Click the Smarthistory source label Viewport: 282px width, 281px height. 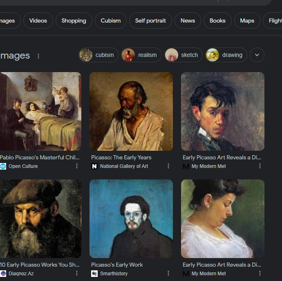coord(114,274)
